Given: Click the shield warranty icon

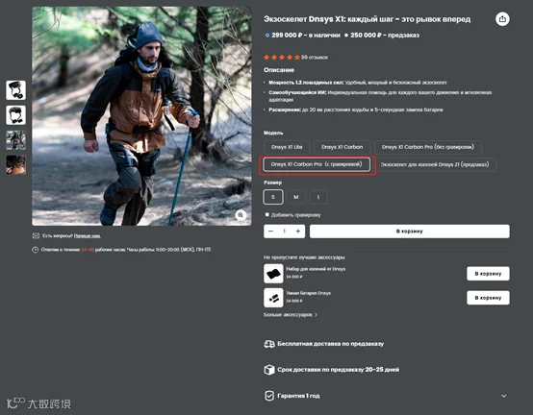Looking at the screenshot, I should click(x=269, y=396).
